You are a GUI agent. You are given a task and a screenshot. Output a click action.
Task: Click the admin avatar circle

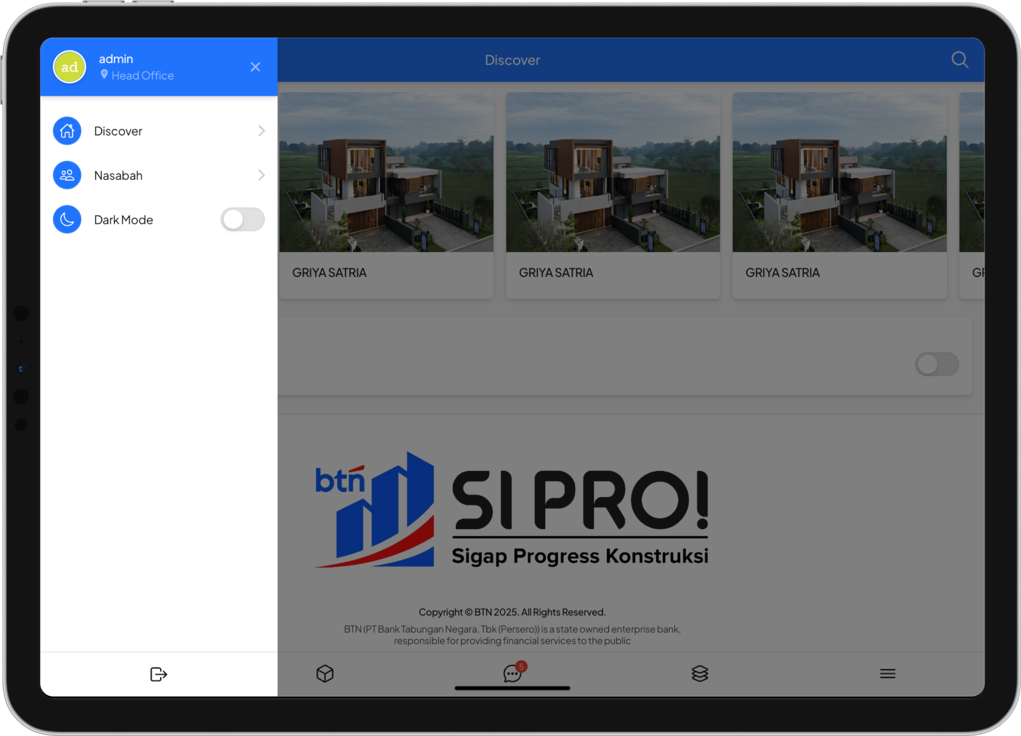pos(69,67)
